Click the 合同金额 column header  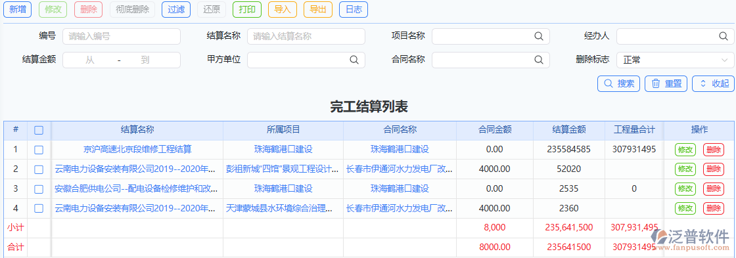click(495, 130)
